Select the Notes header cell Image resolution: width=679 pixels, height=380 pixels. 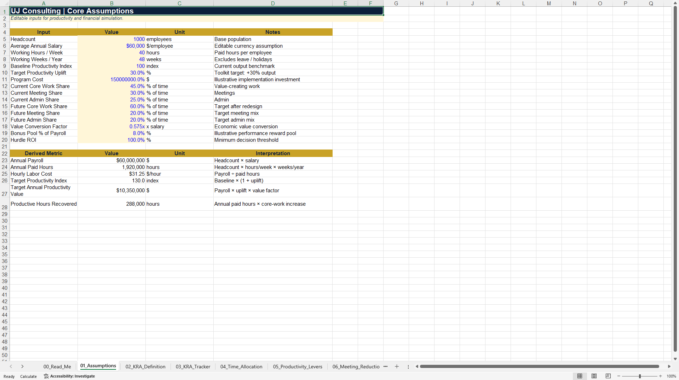[273, 32]
